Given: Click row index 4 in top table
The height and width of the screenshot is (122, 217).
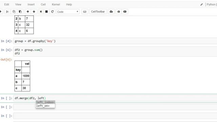Looking at the screenshot, I should point(16,31).
